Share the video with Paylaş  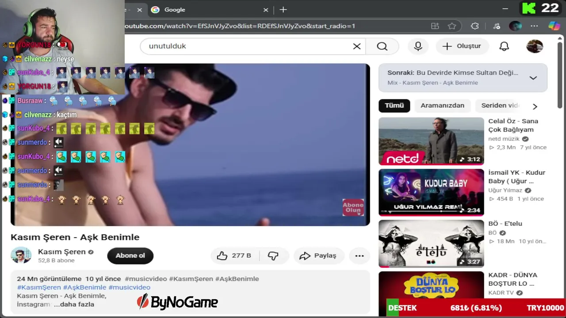point(318,256)
